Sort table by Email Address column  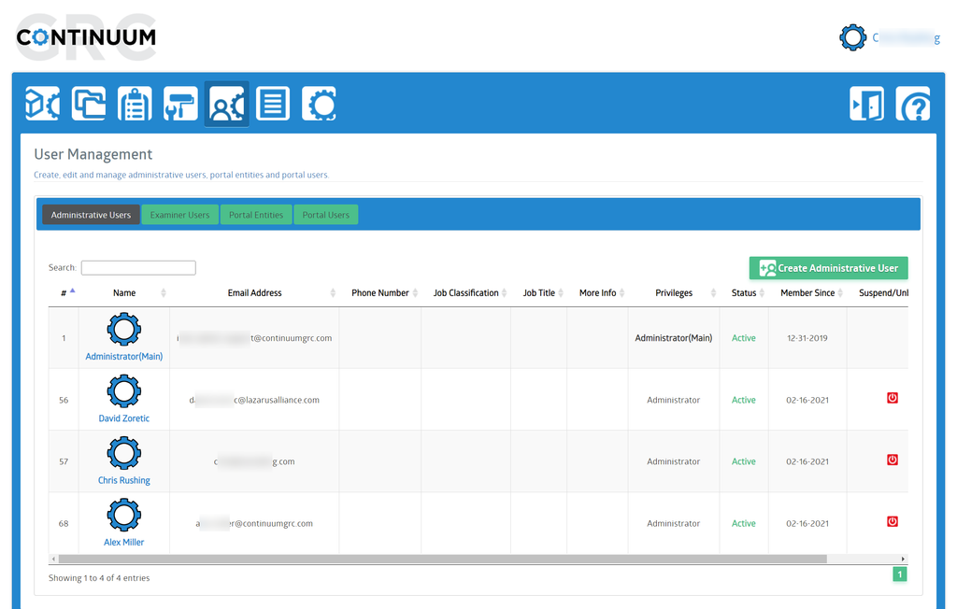click(254, 293)
